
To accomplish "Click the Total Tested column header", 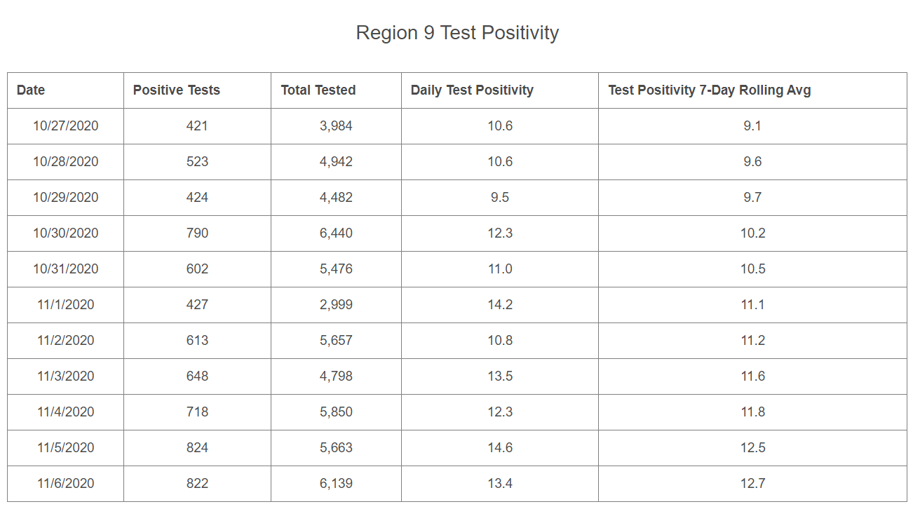I will click(x=318, y=90).
